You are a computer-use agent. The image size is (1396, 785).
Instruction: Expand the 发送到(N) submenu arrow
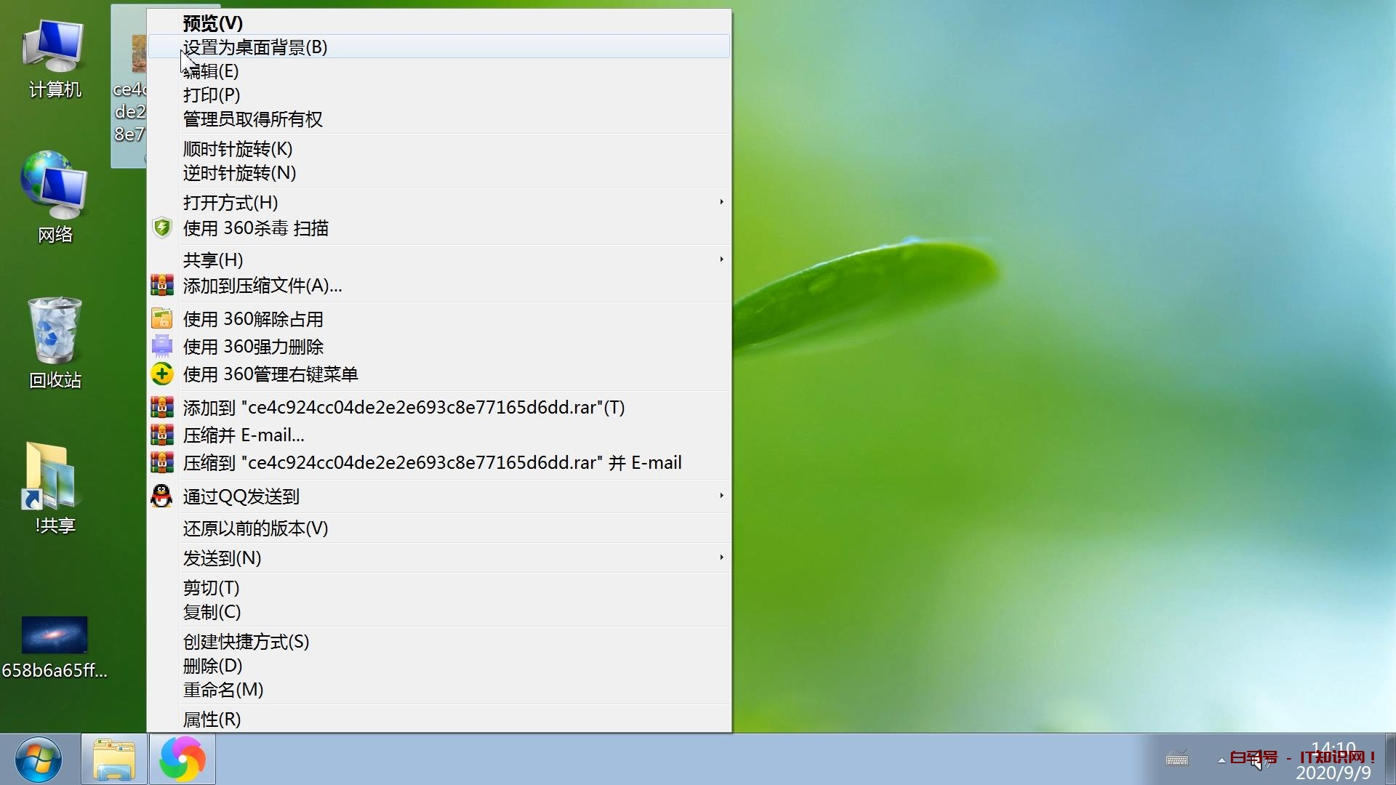(721, 557)
